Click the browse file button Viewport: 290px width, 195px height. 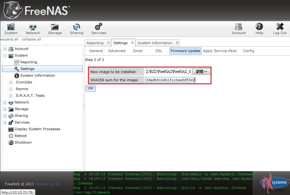point(201,71)
